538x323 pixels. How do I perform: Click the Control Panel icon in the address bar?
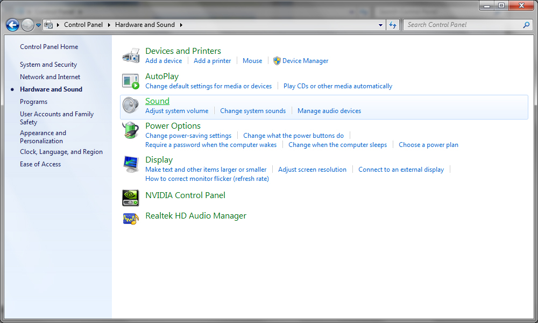point(48,25)
